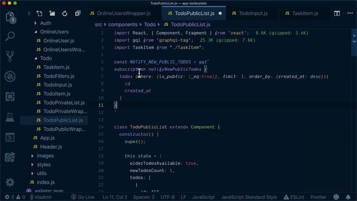The width and height of the screenshot is (357, 201).
Task: Click the ESLint status item
Action: tap(294, 197)
